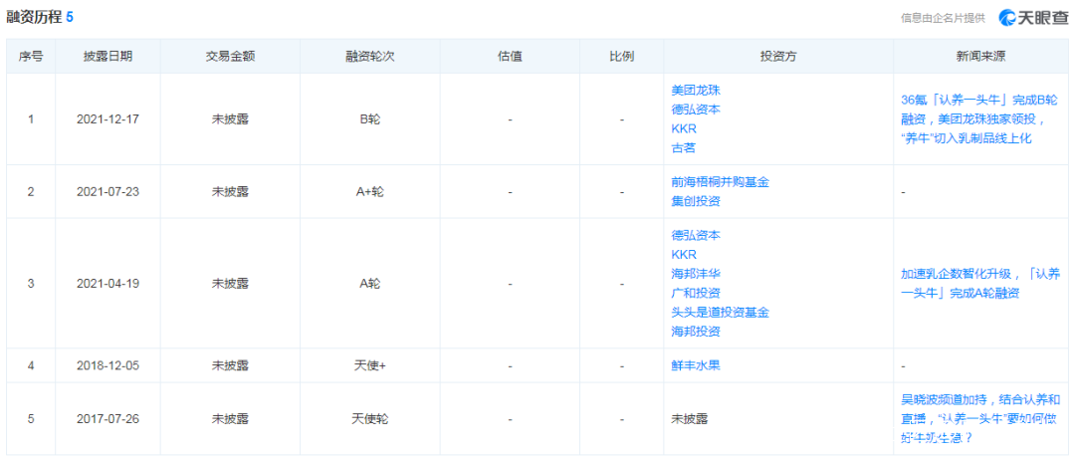The width and height of the screenshot is (1075, 458).
Task: Click the A轮 round cell
Action: point(370,283)
